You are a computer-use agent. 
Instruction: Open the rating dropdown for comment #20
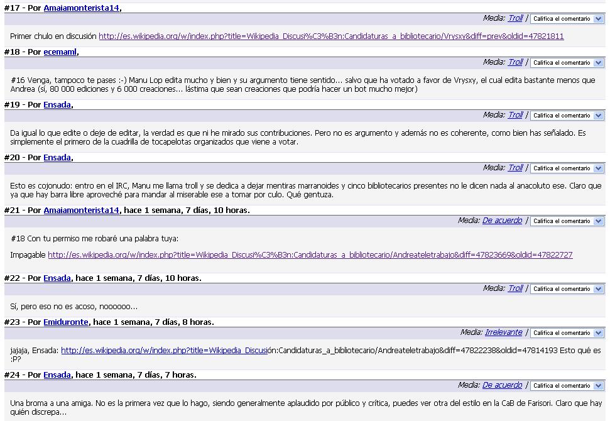point(567,168)
